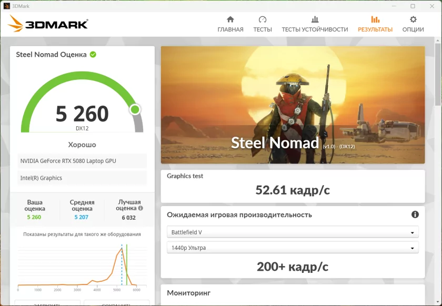Open the Battlefield V game dropdown
Image resolution: width=442 pixels, height=306 pixels.
[x=293, y=232]
